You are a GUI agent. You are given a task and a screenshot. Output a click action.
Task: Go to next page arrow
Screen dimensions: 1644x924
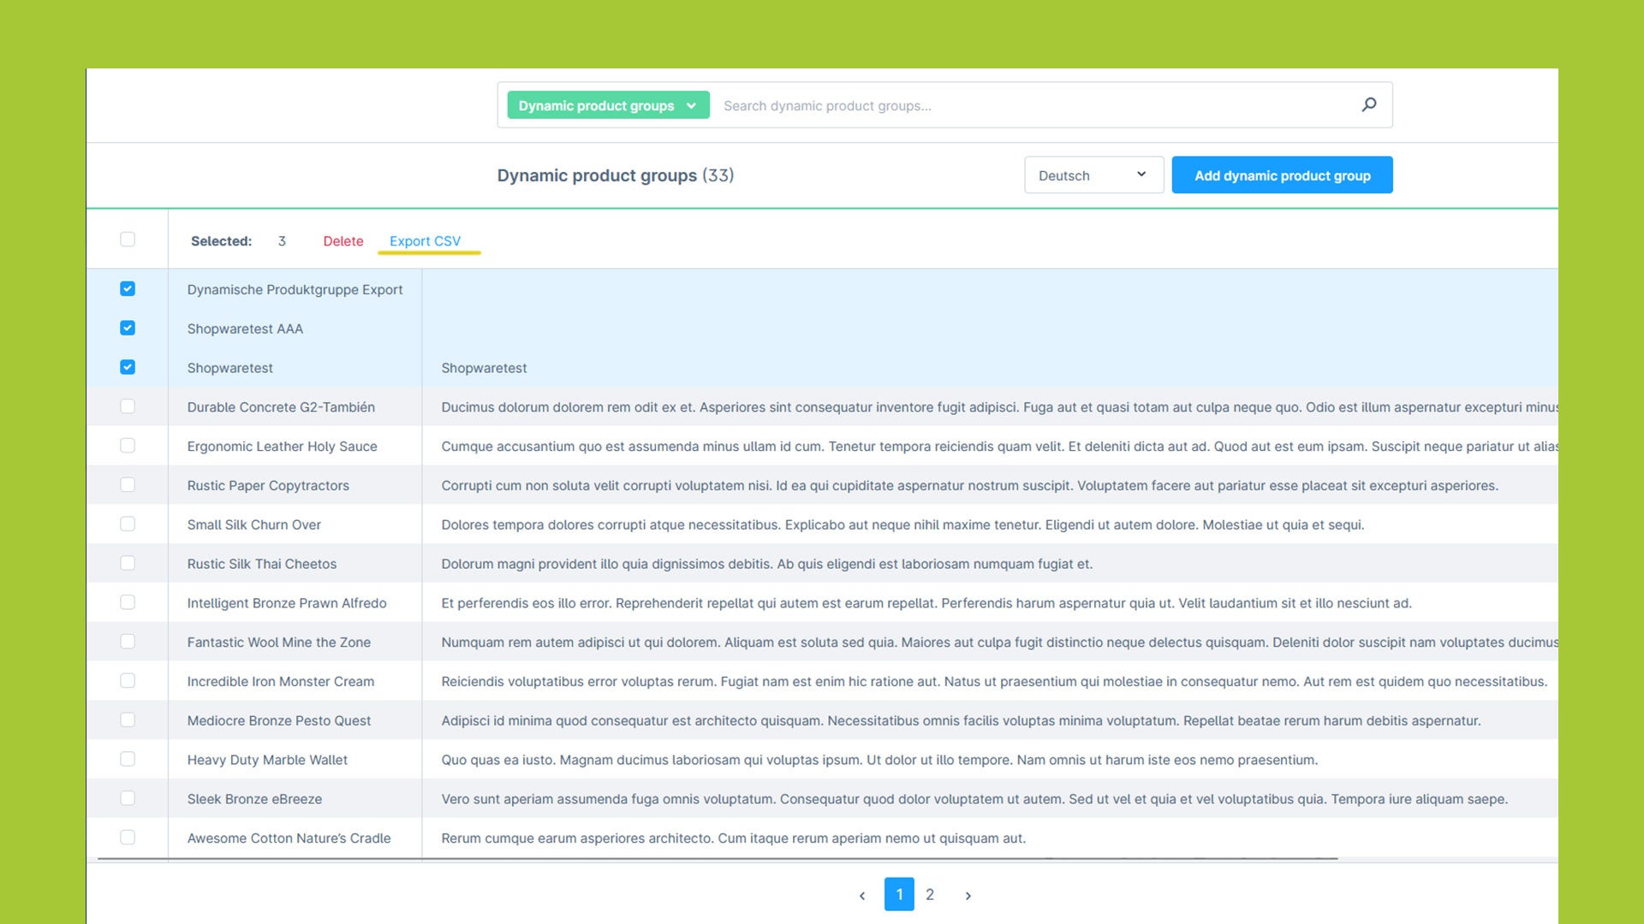click(968, 895)
